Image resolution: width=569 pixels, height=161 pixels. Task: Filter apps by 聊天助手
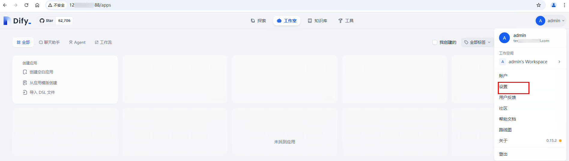[x=49, y=42]
